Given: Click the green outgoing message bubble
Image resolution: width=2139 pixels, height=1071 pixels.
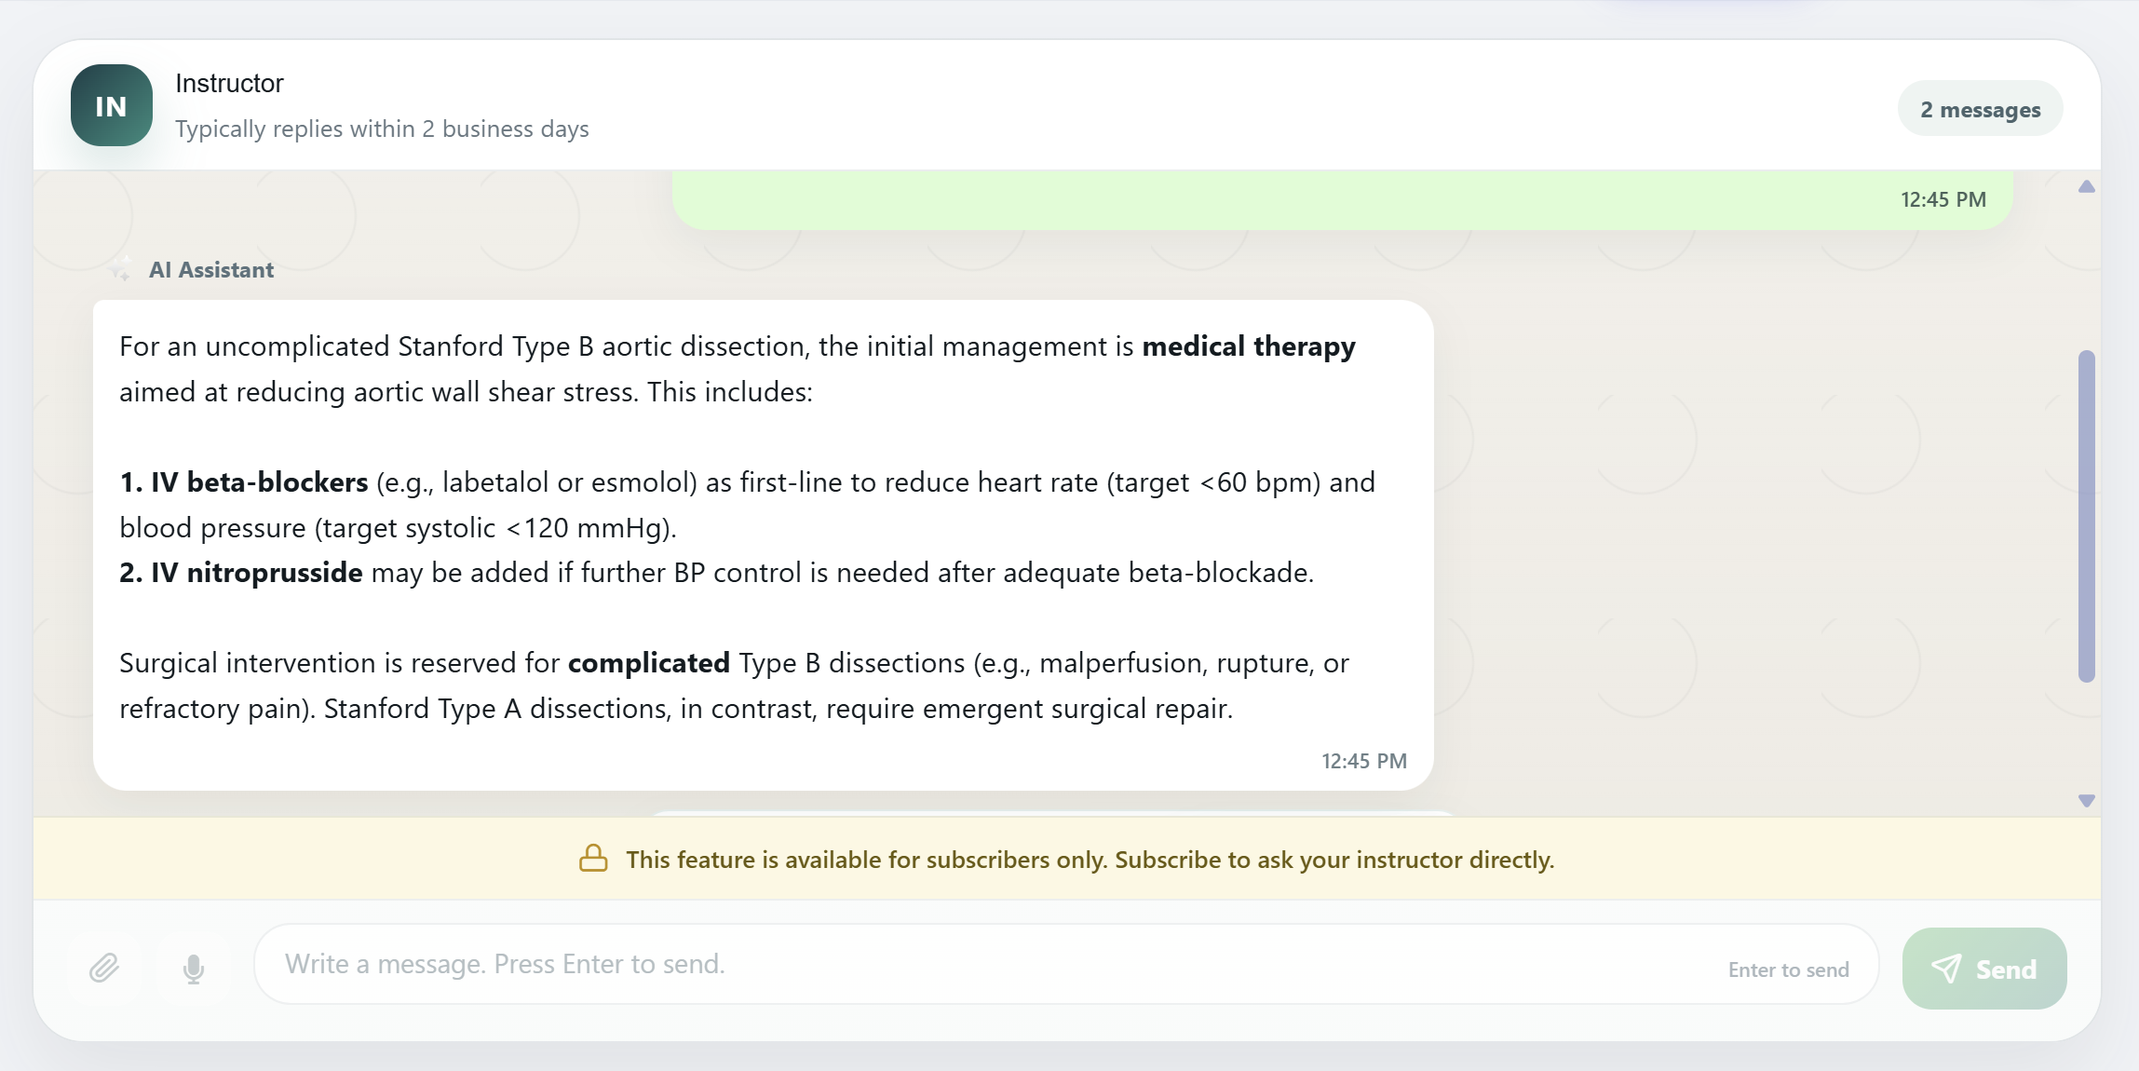Looking at the screenshot, I should pos(1342,199).
